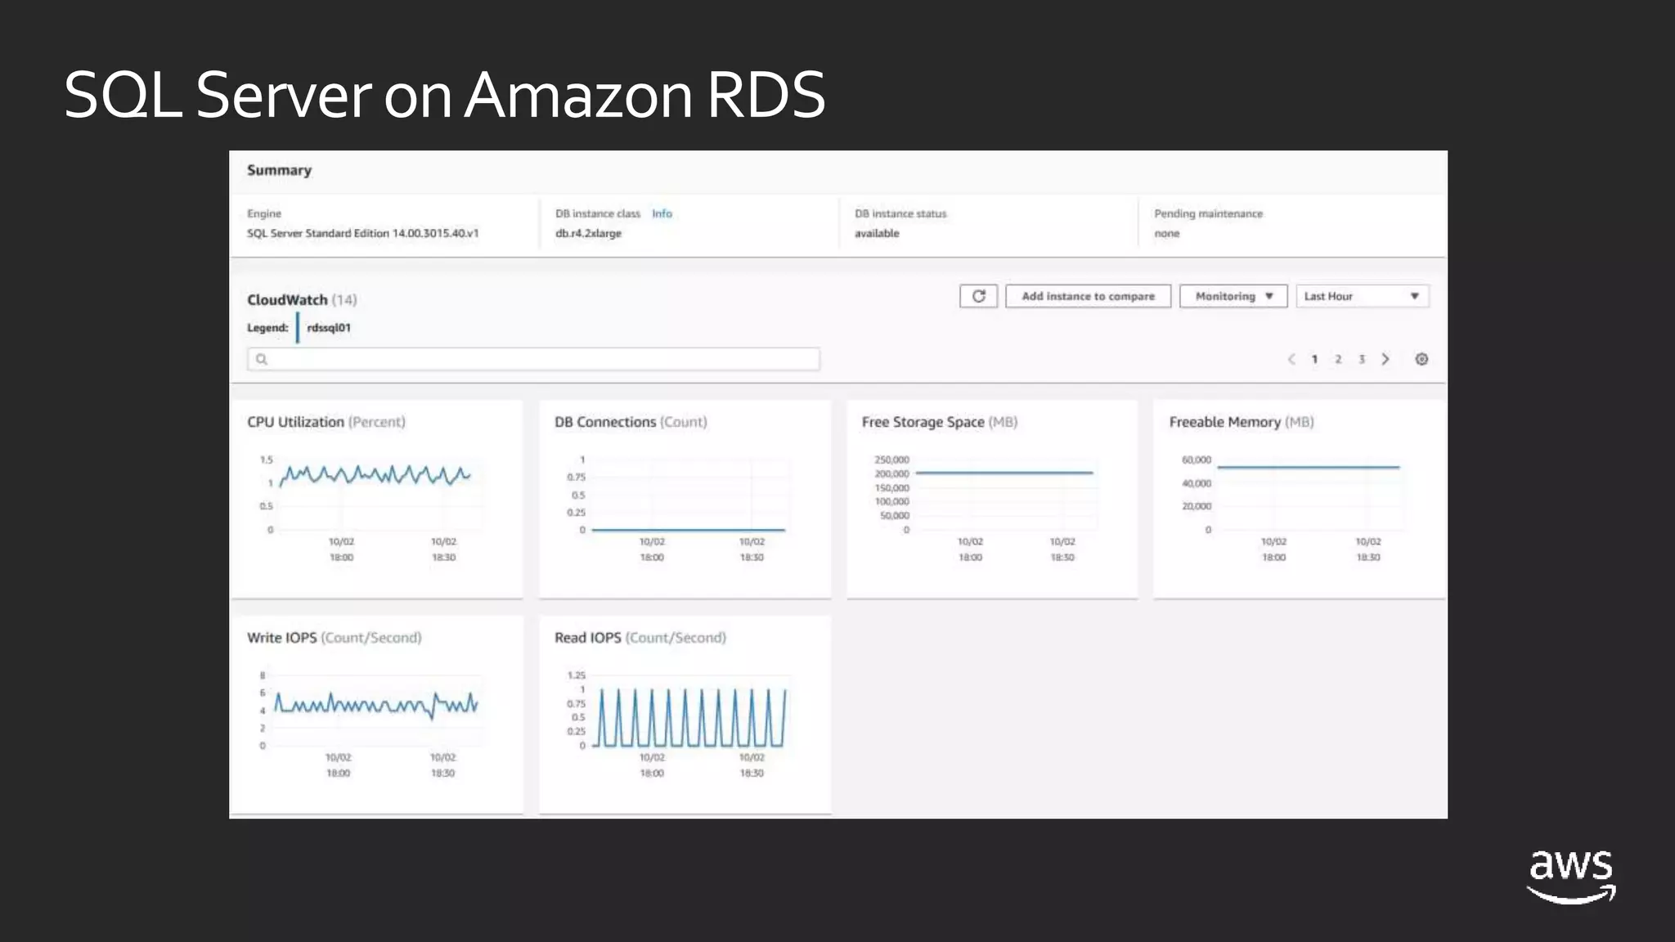Click the CloudWatch refresh icon button
Screen dimensions: 1675x942
tap(978, 296)
